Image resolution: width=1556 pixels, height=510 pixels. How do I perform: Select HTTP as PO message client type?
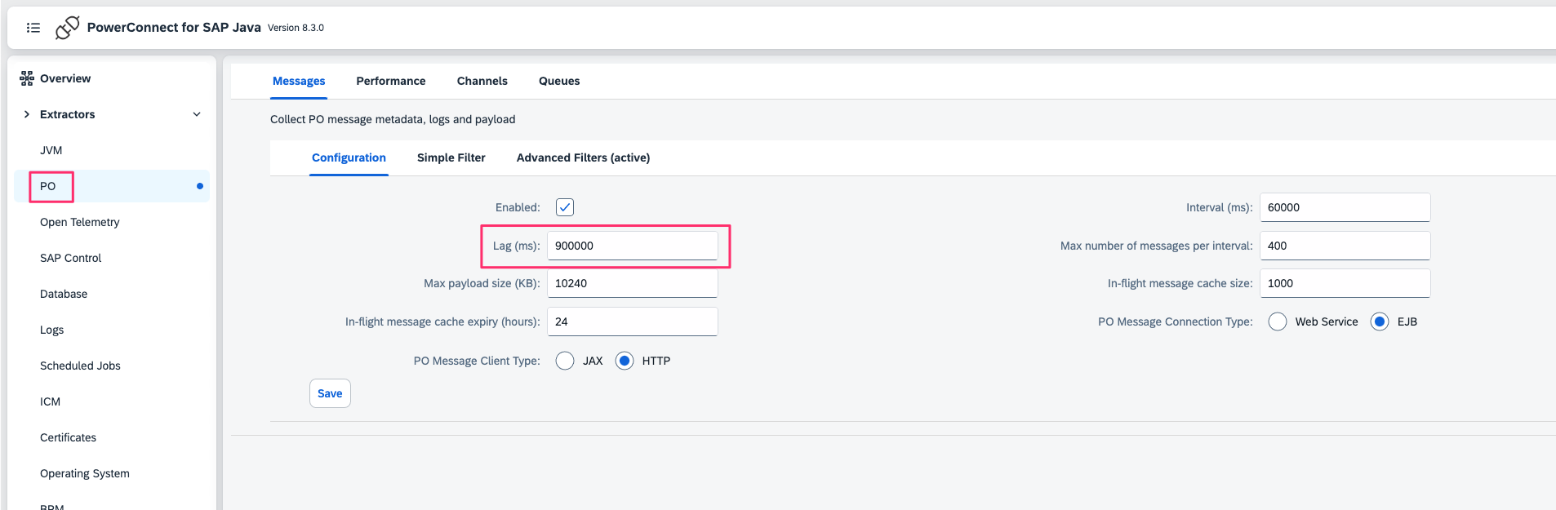click(x=625, y=361)
